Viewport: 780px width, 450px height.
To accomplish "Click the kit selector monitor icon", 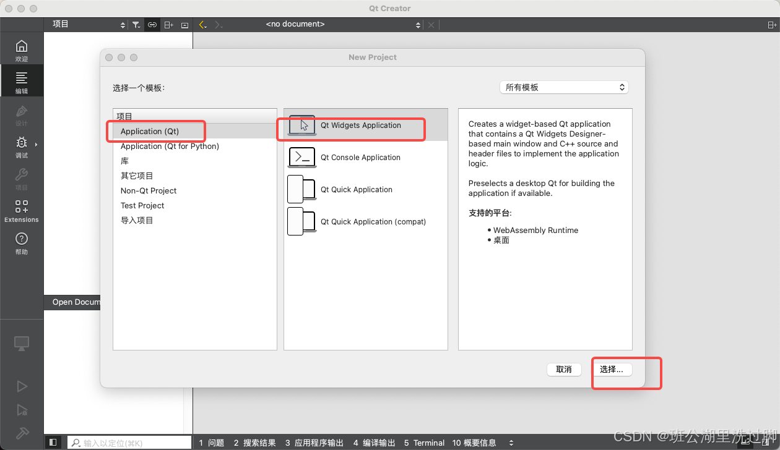I will [22, 343].
